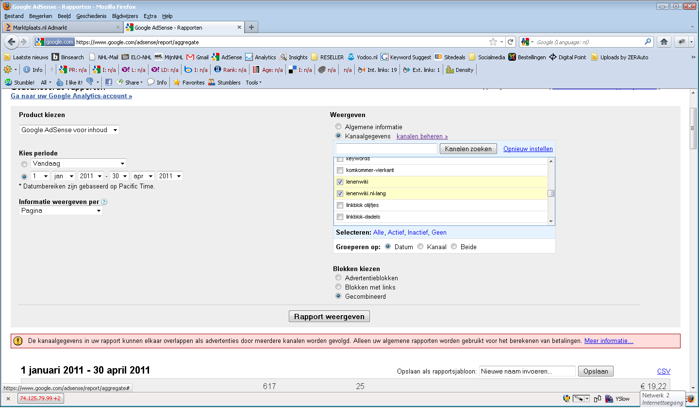Screen dimensions: 699x409
Task: Click the Opnieuw instellen link
Action: point(528,149)
